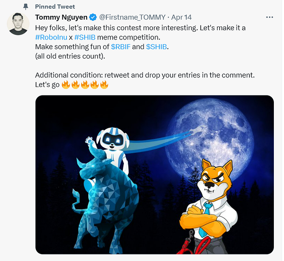
Task: Open the attached meme image
Action: (x=155, y=174)
